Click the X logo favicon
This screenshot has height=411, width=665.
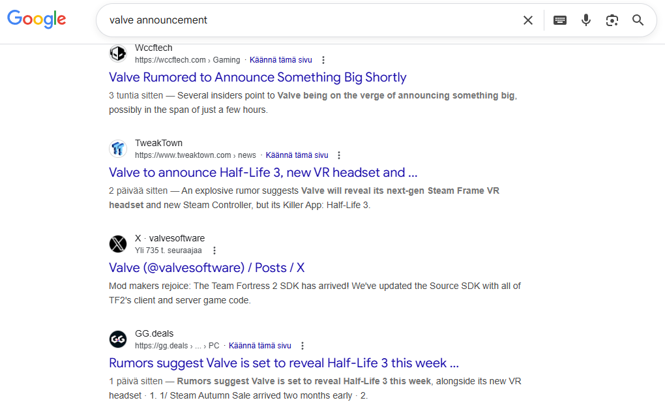click(x=117, y=244)
